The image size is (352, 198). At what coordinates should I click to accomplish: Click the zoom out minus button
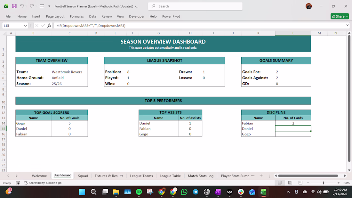[x=308, y=183]
